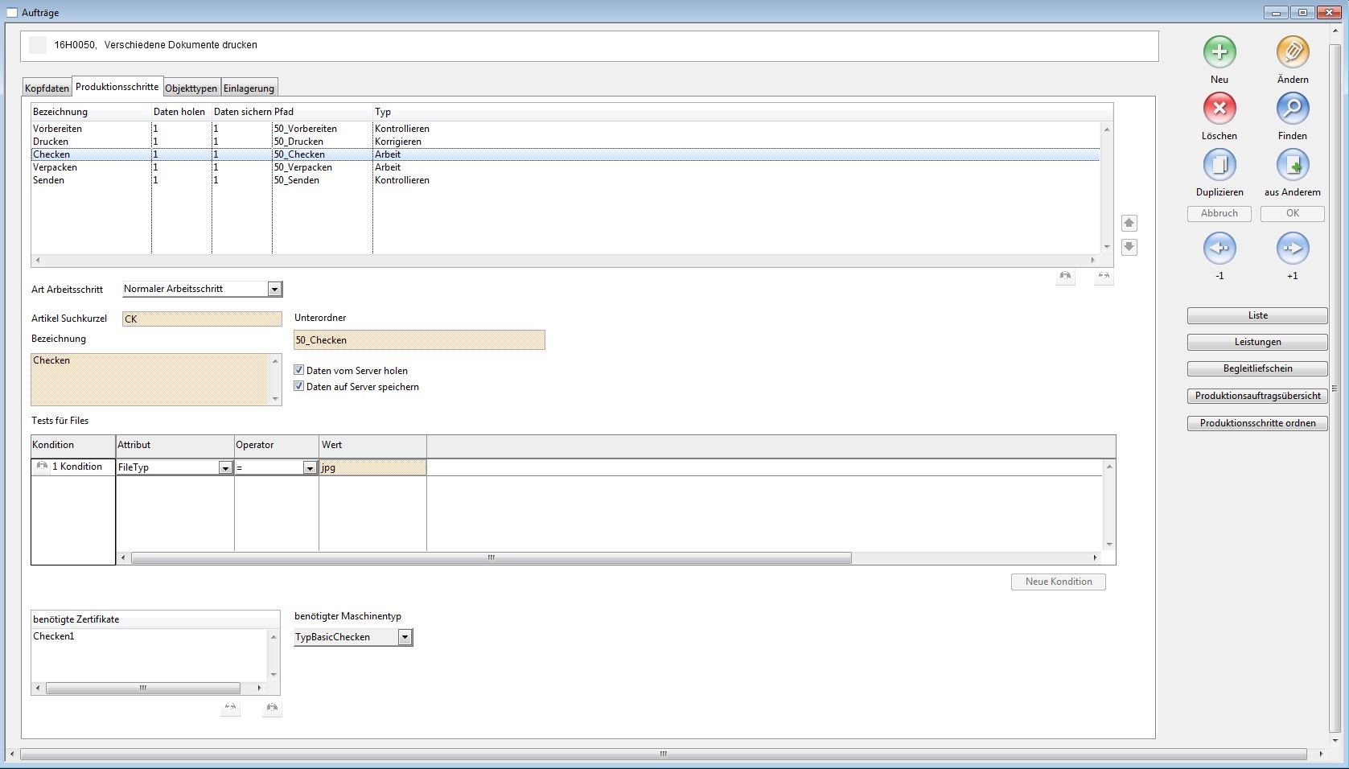Go to previous record with -1 arrow
Viewport: 1349px width, 769px height.
[1219, 249]
